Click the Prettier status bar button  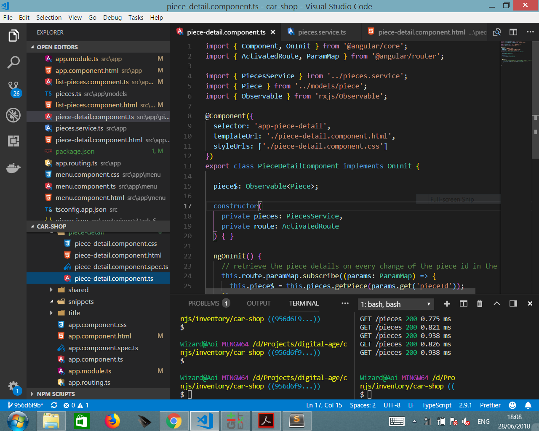490,405
